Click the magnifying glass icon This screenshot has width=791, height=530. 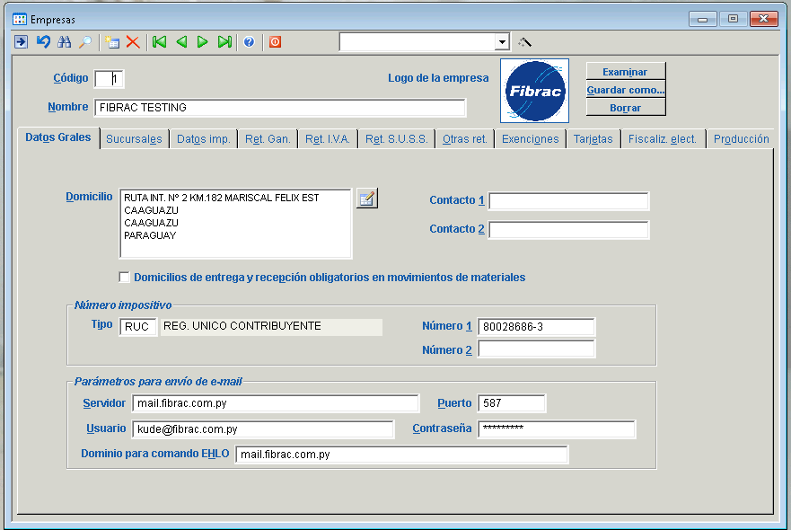[x=85, y=42]
